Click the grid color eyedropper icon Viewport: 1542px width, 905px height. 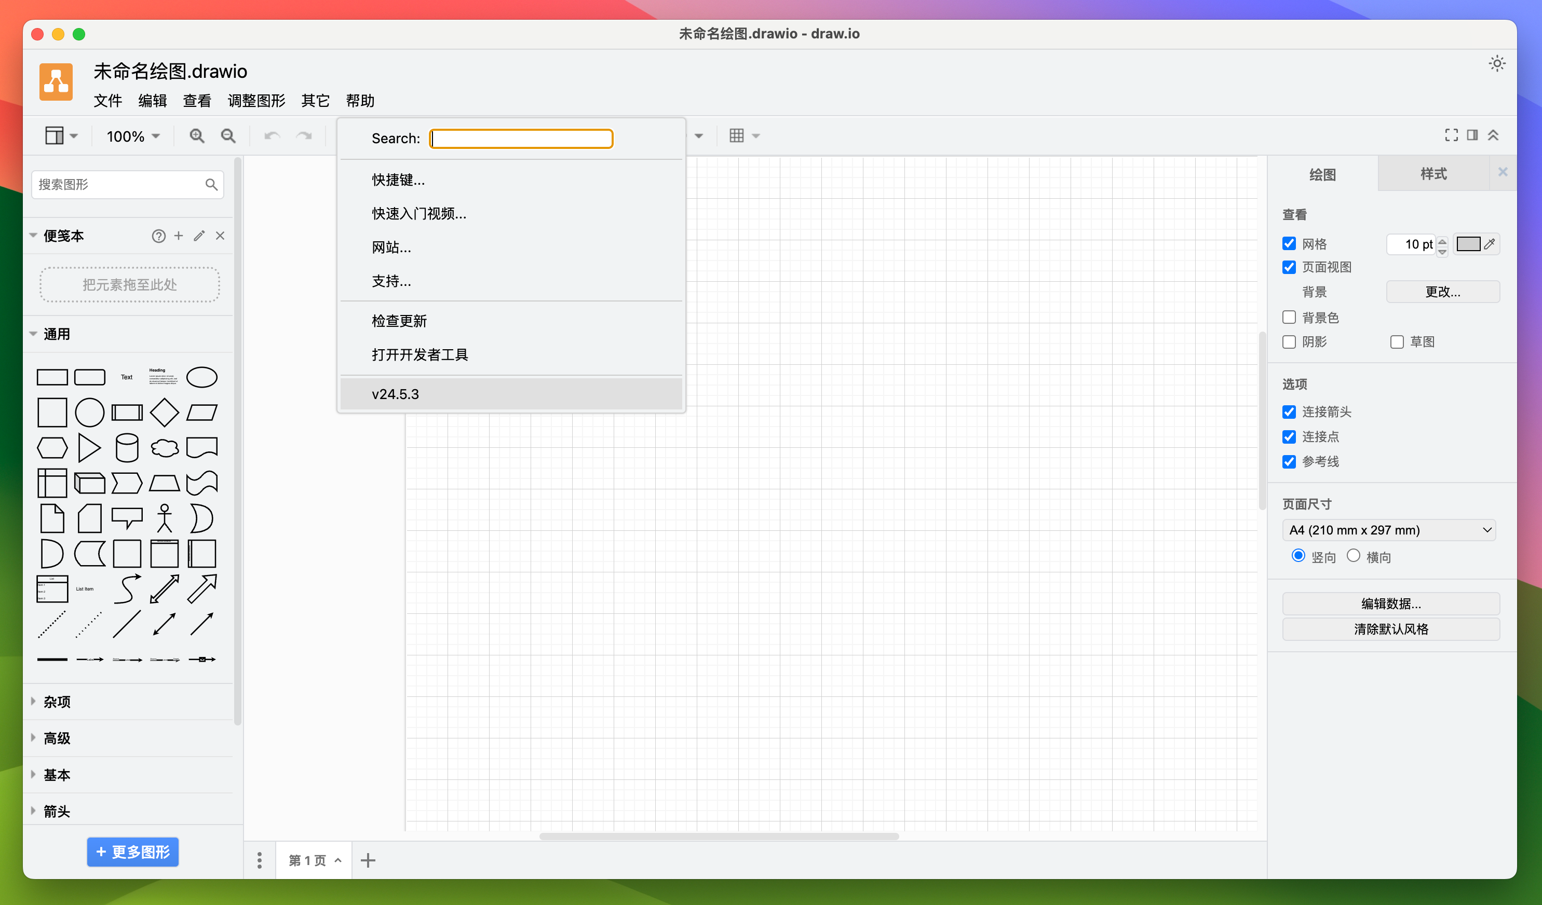(x=1490, y=244)
